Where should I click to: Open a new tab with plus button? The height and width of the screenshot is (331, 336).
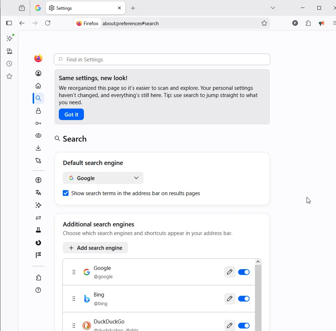click(133, 8)
